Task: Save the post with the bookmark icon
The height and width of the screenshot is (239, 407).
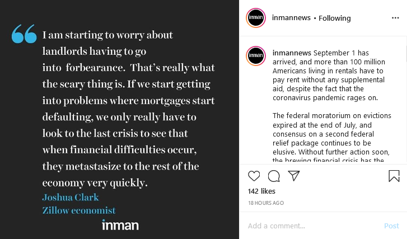Action: [x=394, y=176]
